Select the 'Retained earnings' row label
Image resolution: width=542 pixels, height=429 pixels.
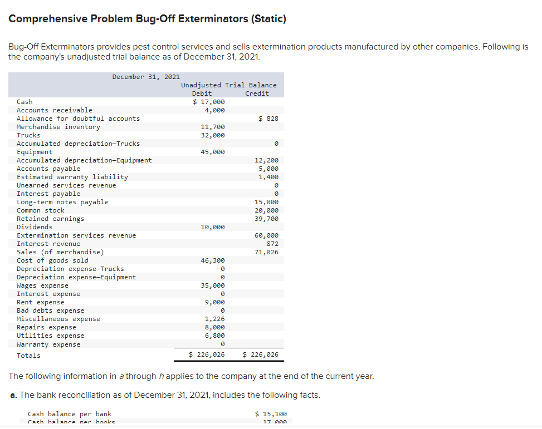click(51, 219)
